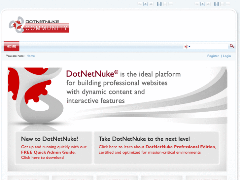Select small text size in second icon set
This screenshot has height=180, width=240.
point(197,4)
